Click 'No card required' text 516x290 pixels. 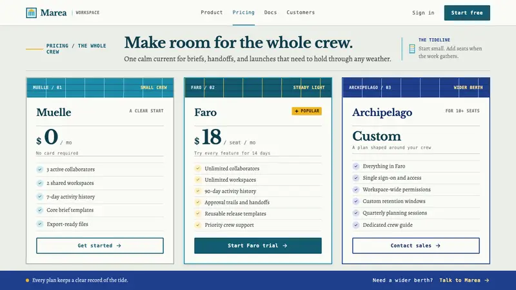coord(57,153)
